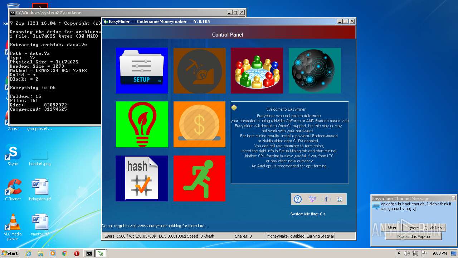Open the Facebook icon
Viewport: 458px width, 258px height.
coord(326,199)
